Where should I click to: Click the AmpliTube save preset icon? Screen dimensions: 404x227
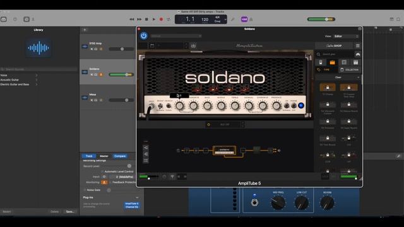coord(193,46)
